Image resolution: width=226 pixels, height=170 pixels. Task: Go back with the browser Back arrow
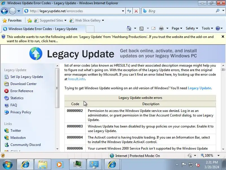[x=4, y=11]
